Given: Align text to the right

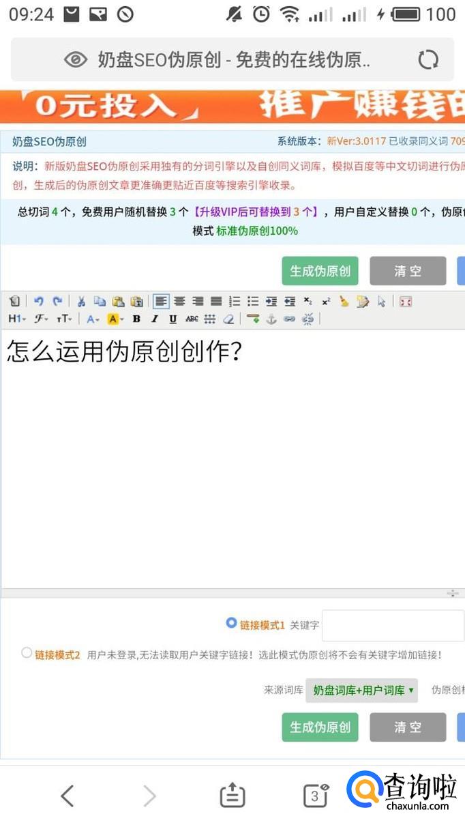Looking at the screenshot, I should [198, 301].
